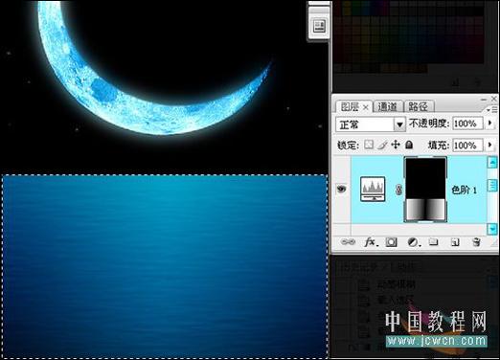Click the collapsed dock panel icon
This screenshot has width=500, height=360.
click(x=319, y=26)
